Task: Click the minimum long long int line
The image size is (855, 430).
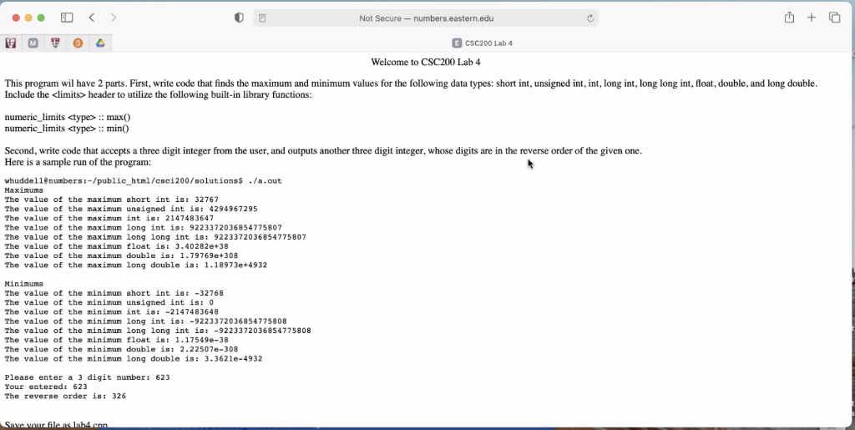Action: point(158,331)
